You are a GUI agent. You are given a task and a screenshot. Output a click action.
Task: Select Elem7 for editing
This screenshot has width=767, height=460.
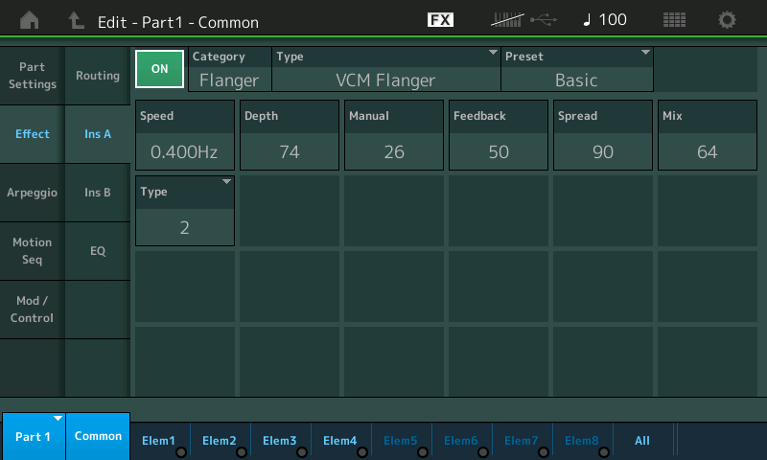(523, 441)
